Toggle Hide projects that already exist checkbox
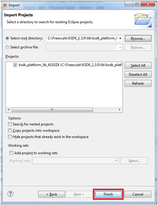This screenshot has width=158, height=205. point(10,137)
